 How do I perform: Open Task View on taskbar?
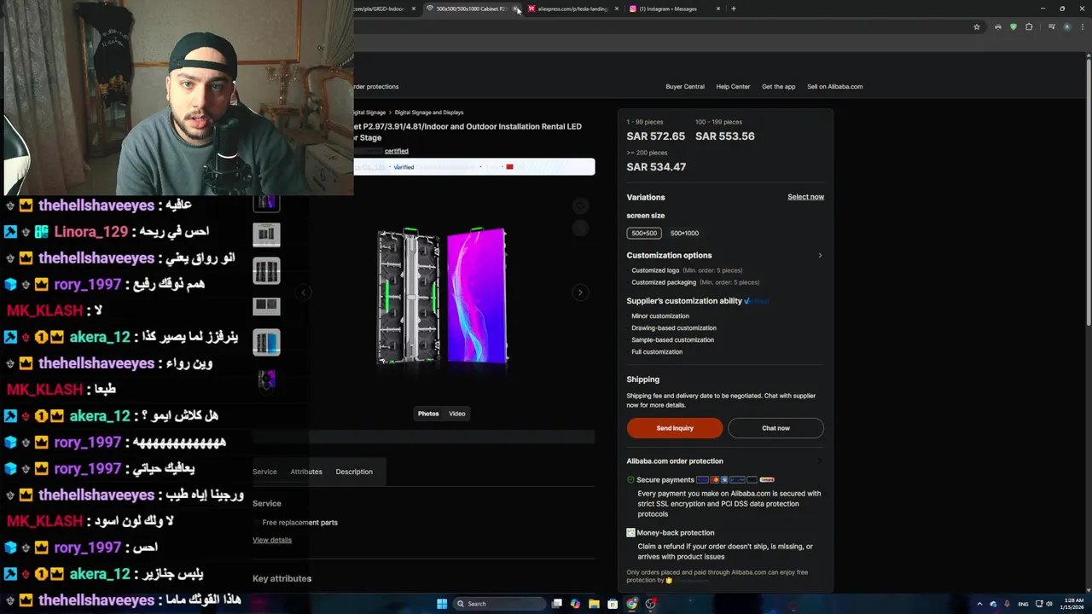(557, 604)
